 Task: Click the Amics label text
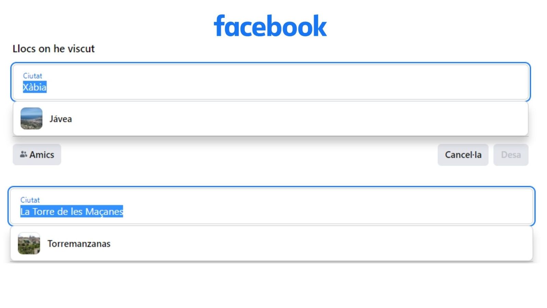pos(42,155)
